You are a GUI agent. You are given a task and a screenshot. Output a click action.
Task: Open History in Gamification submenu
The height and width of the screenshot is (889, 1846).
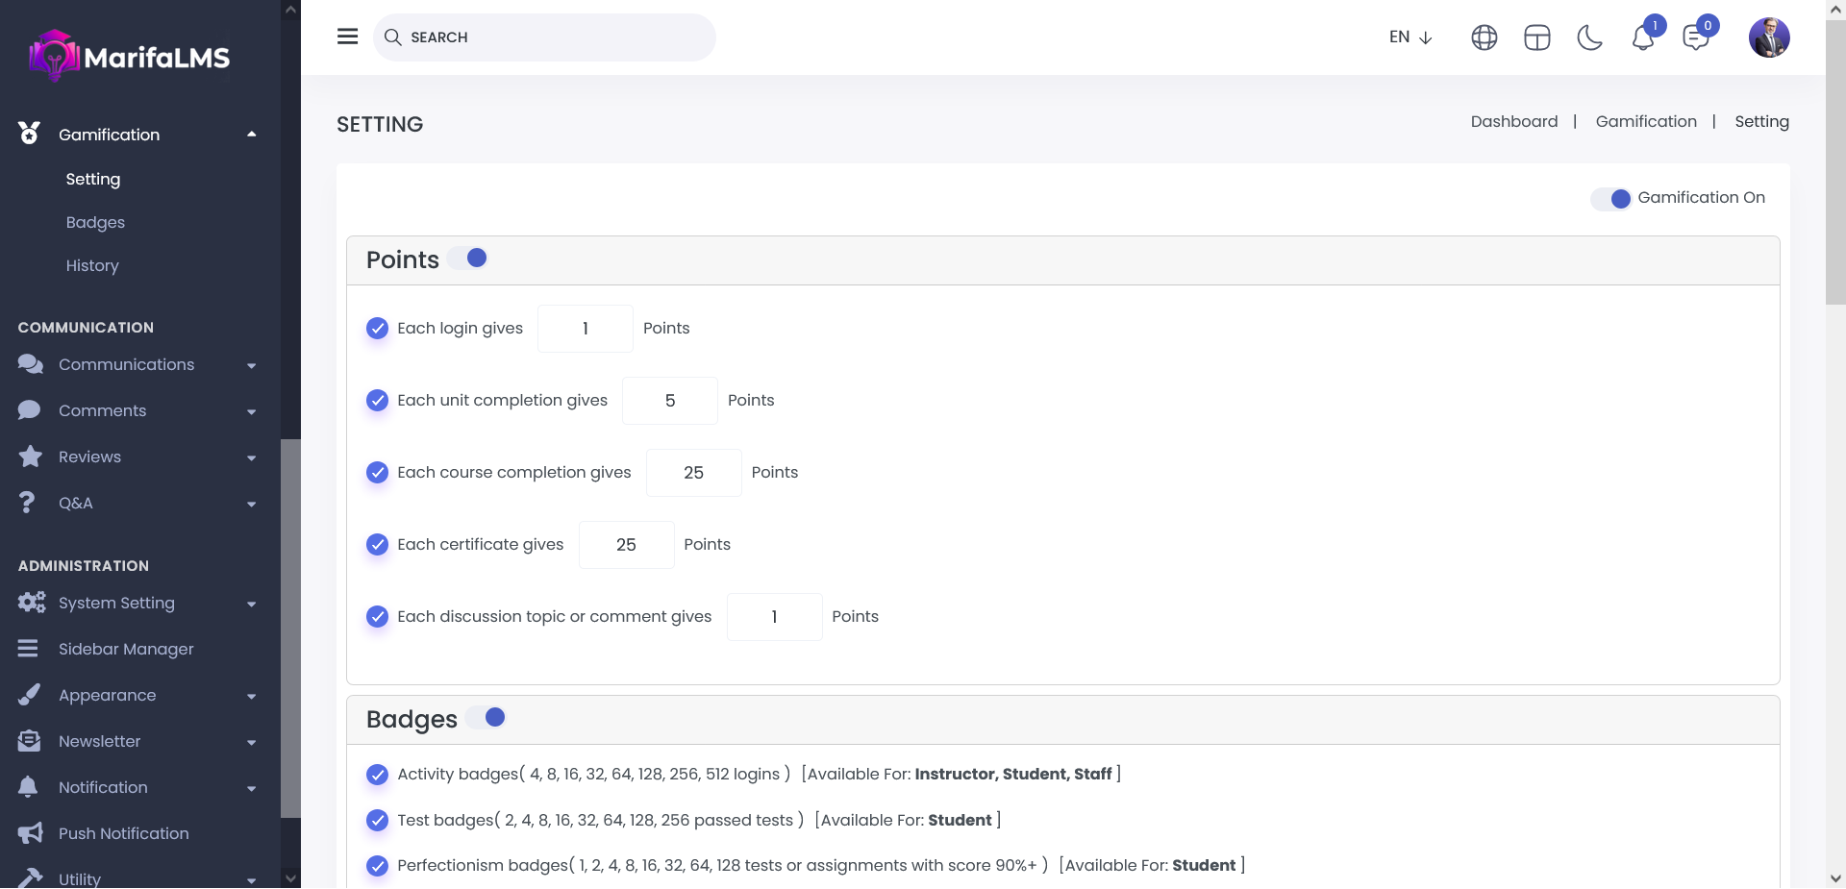pyautogui.click(x=92, y=266)
